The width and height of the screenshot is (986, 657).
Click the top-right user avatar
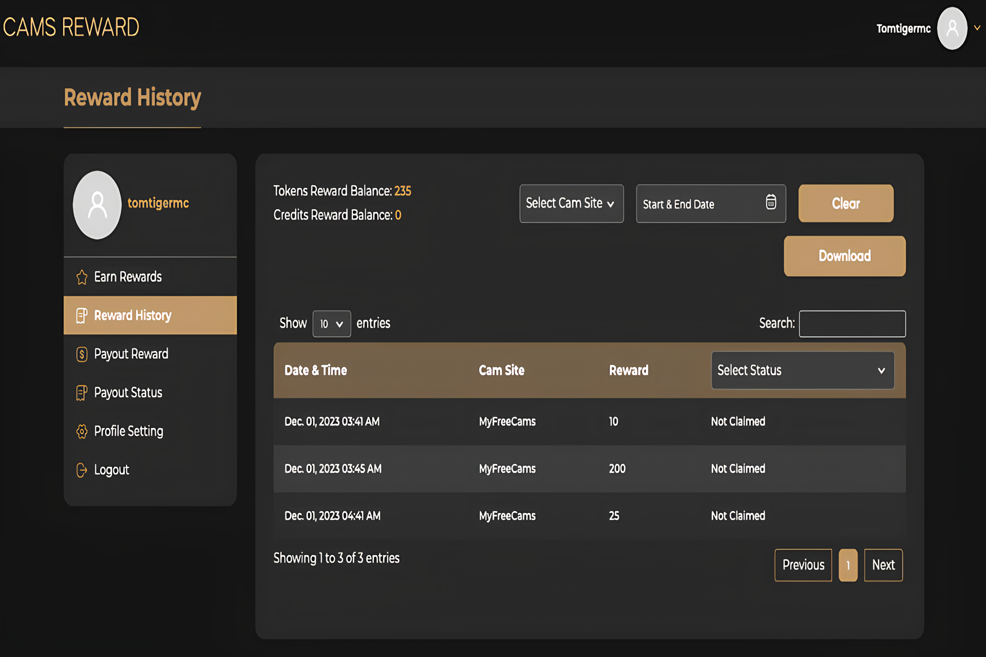952,28
